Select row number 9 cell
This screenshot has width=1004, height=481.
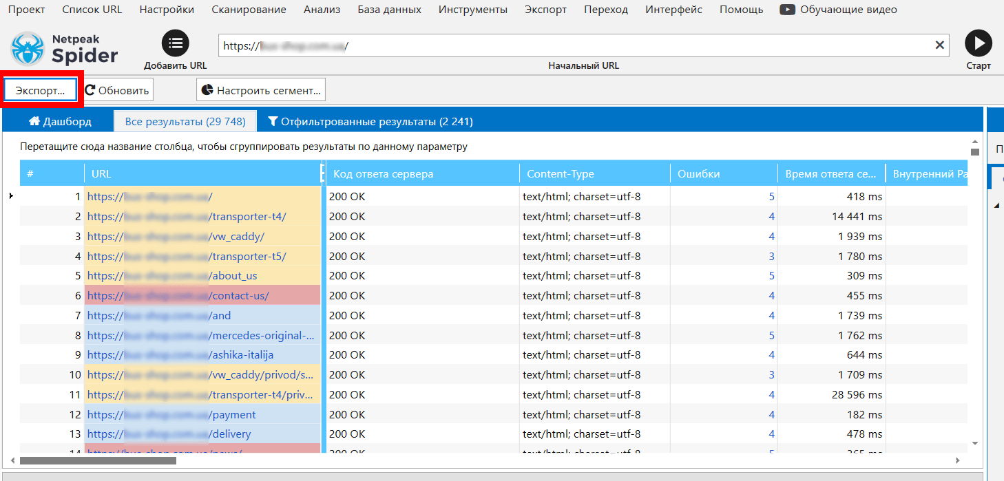(52, 354)
